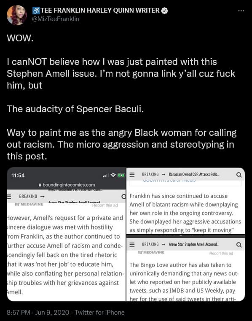Click Report this ad in the left screenshot
Viewport: 252px width, 321px height.
(x=105, y=205)
